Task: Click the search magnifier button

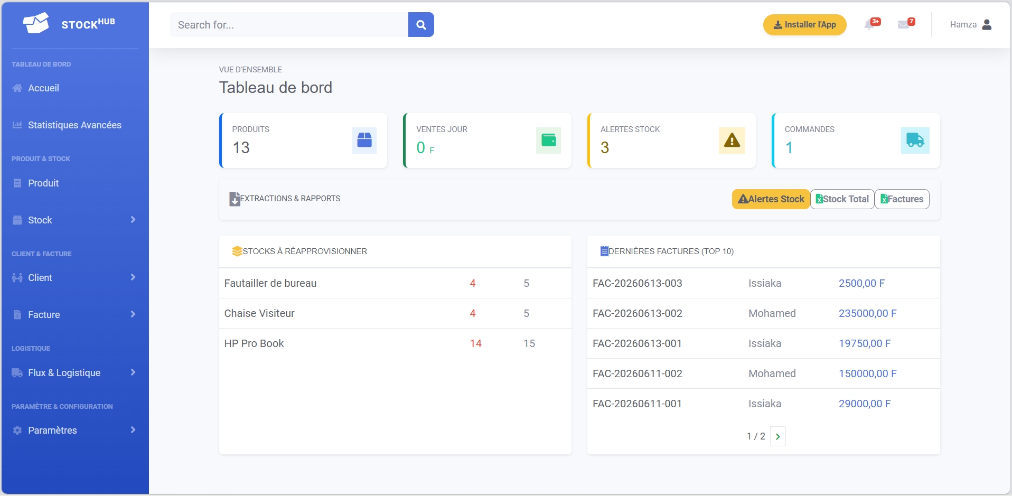Action: (x=421, y=25)
